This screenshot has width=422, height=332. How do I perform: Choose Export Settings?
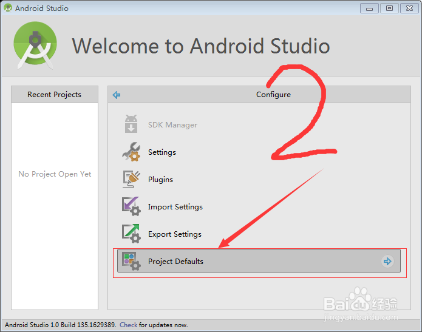(x=175, y=234)
